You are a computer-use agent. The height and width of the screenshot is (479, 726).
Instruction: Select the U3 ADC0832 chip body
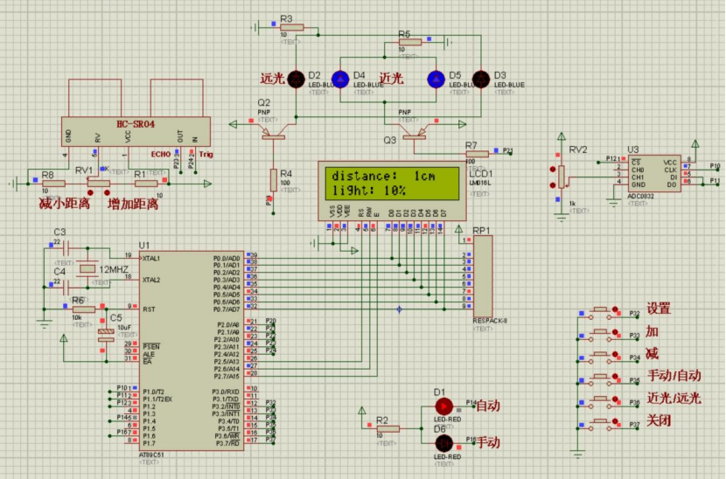pyautogui.click(x=654, y=174)
